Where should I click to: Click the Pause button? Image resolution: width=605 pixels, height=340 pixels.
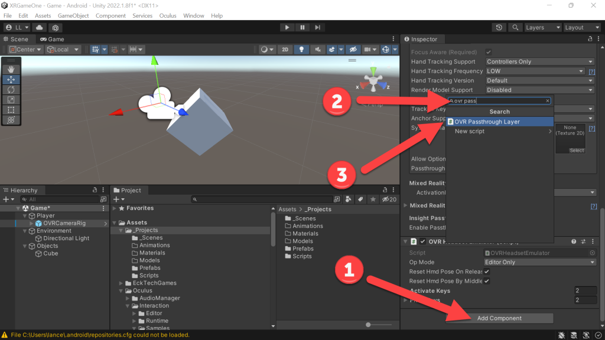click(x=302, y=27)
